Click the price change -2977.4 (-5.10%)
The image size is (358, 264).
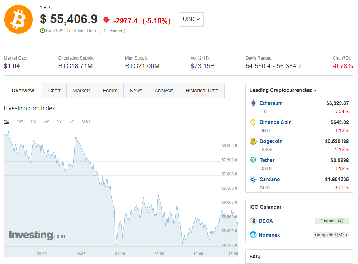point(142,21)
